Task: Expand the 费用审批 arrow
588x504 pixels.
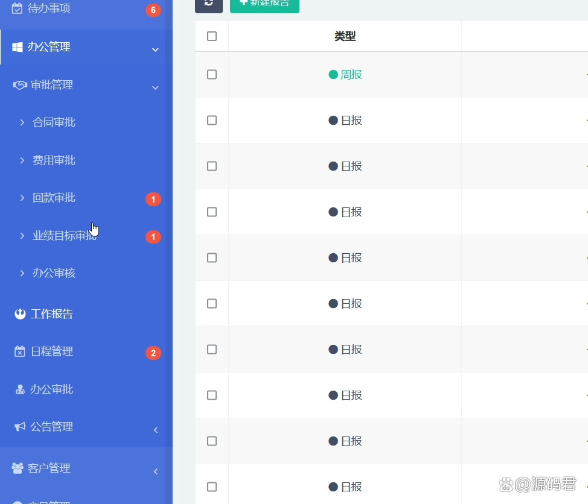Action: pos(22,160)
